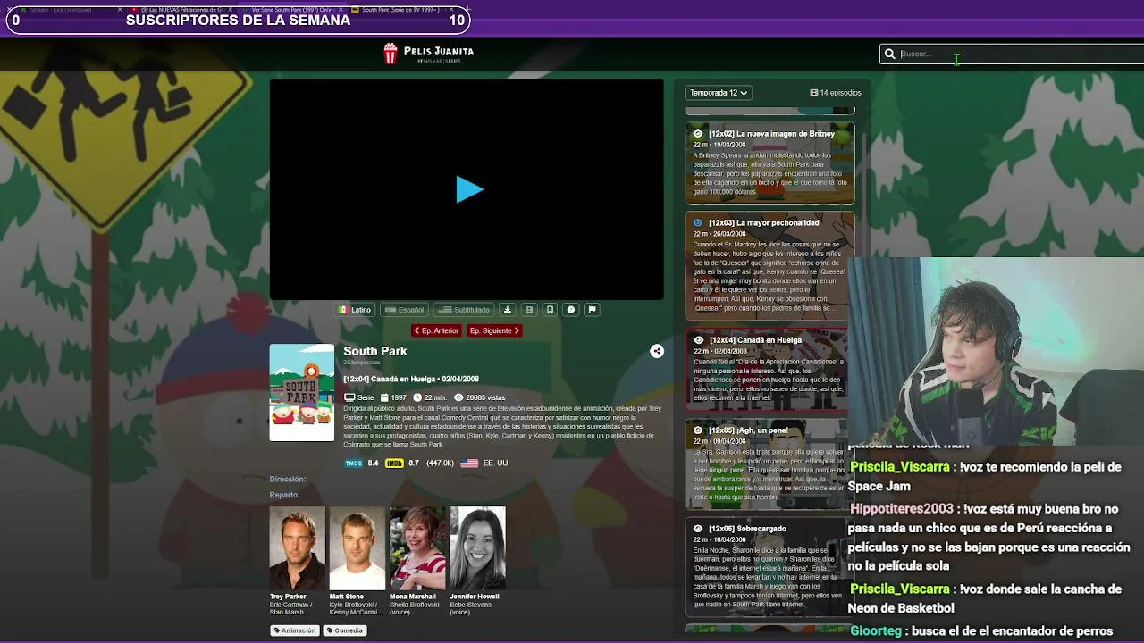The image size is (1144, 643).
Task: Click the Hippotiteres2003 username in chat
Action: pos(901,509)
